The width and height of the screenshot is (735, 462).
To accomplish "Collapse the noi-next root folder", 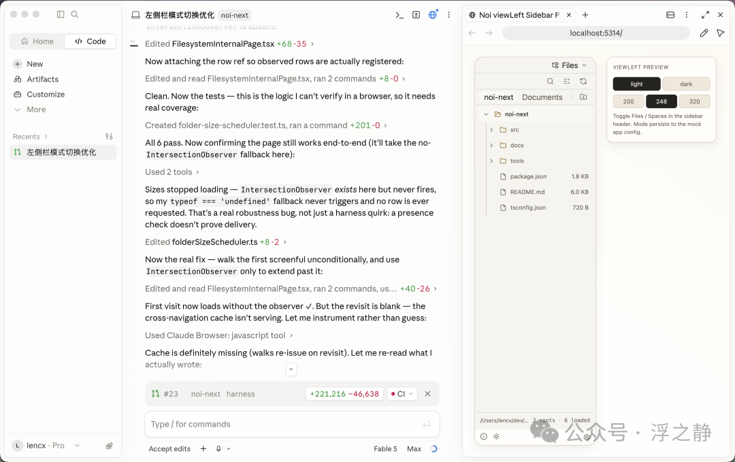I will (486, 114).
